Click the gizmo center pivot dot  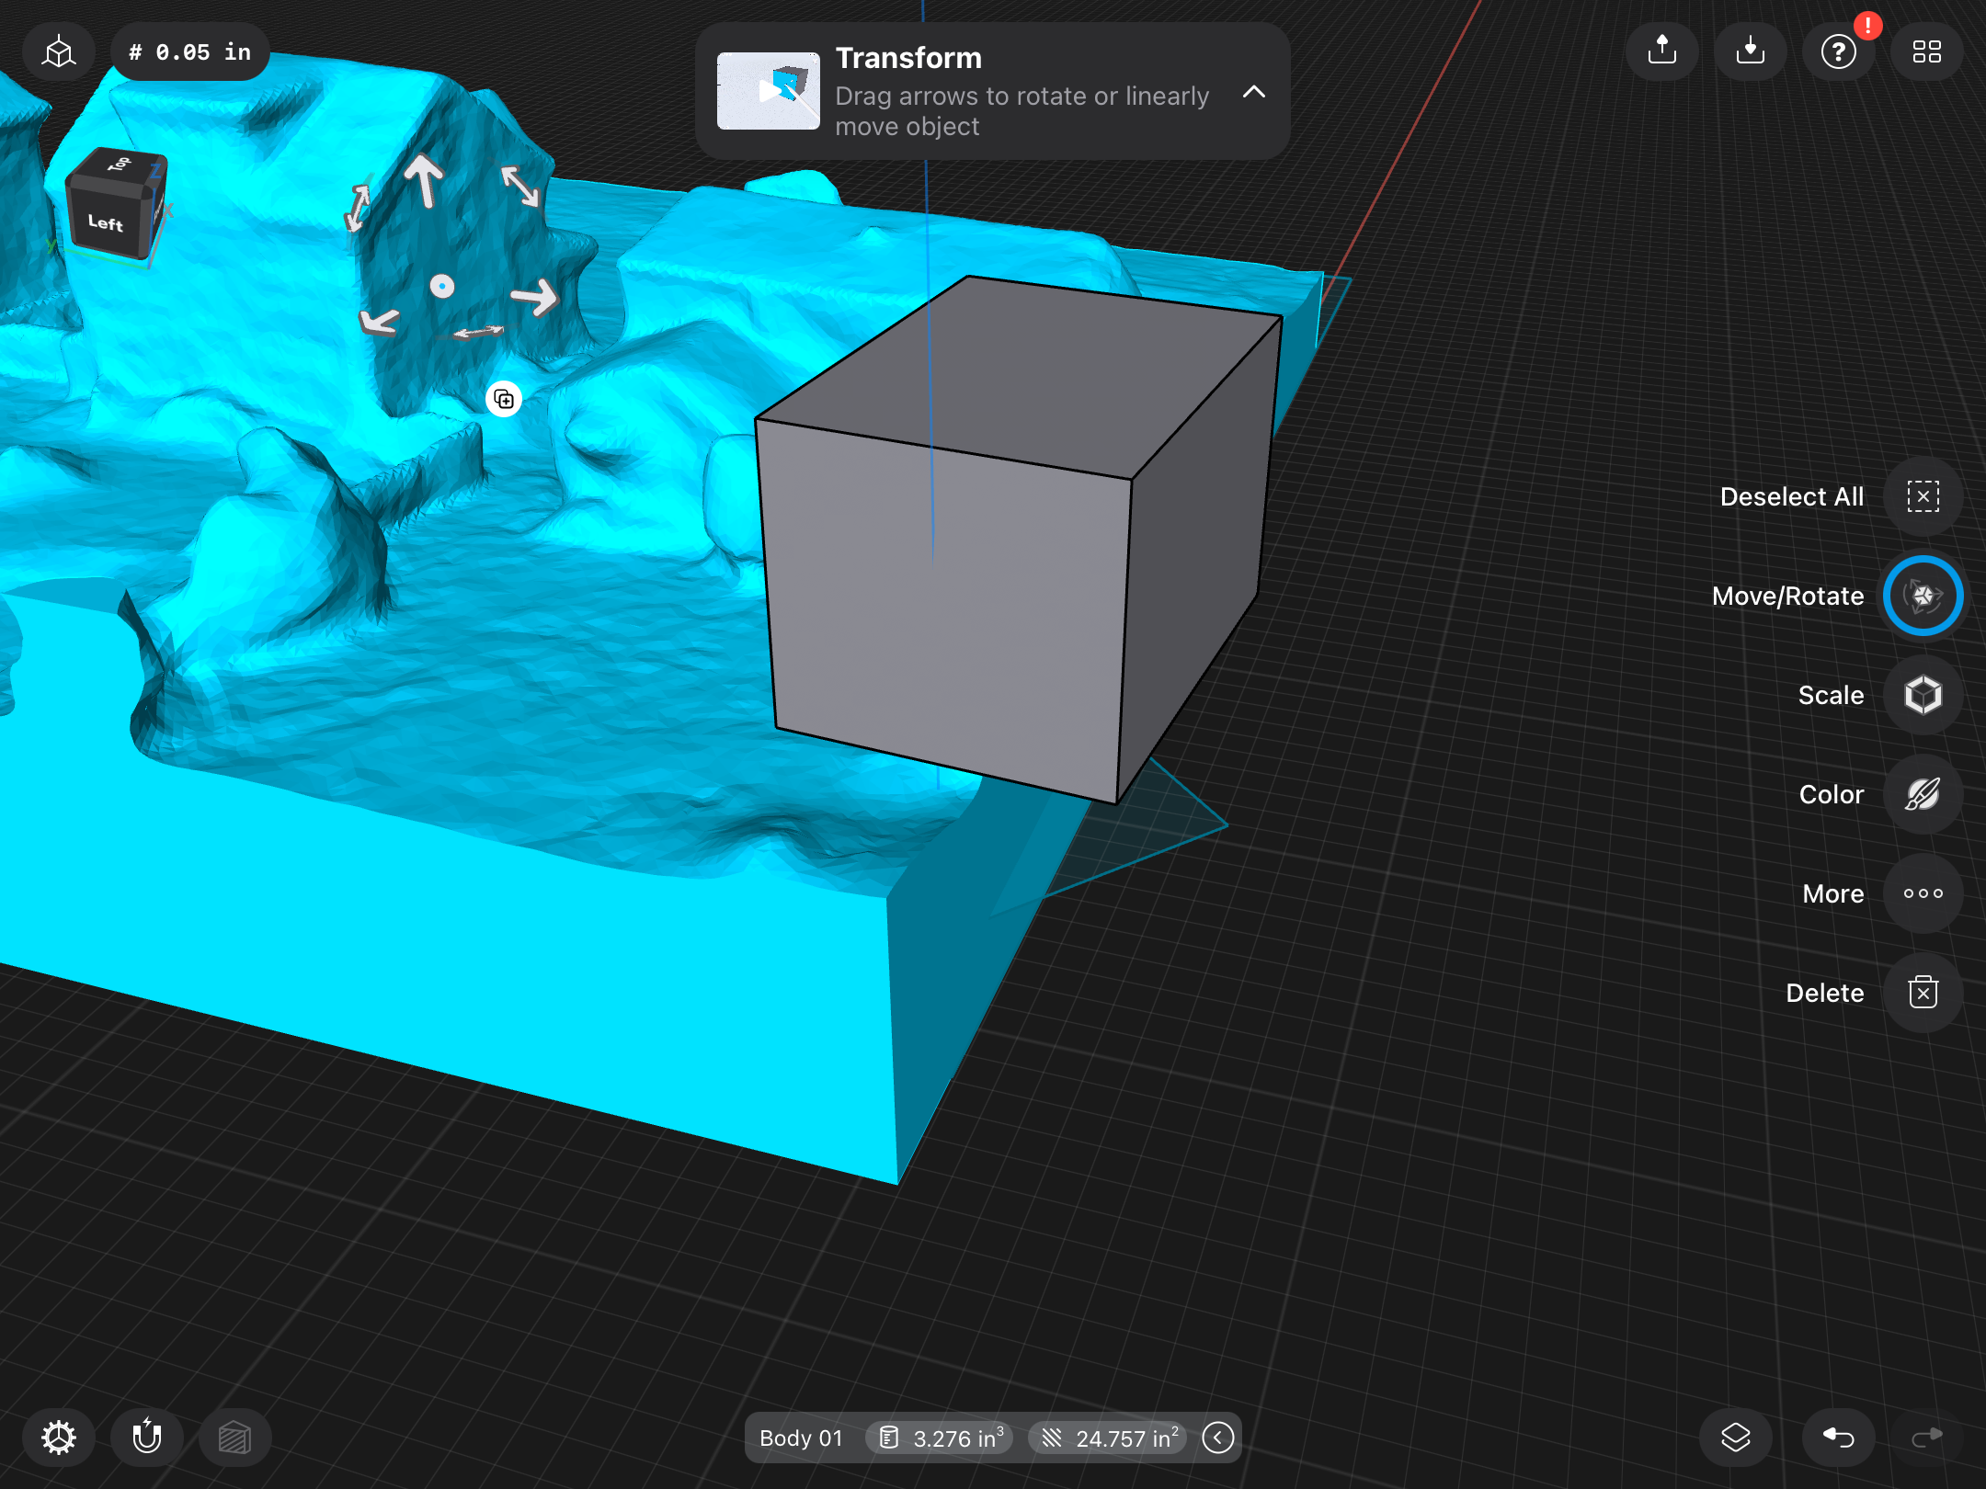click(442, 287)
